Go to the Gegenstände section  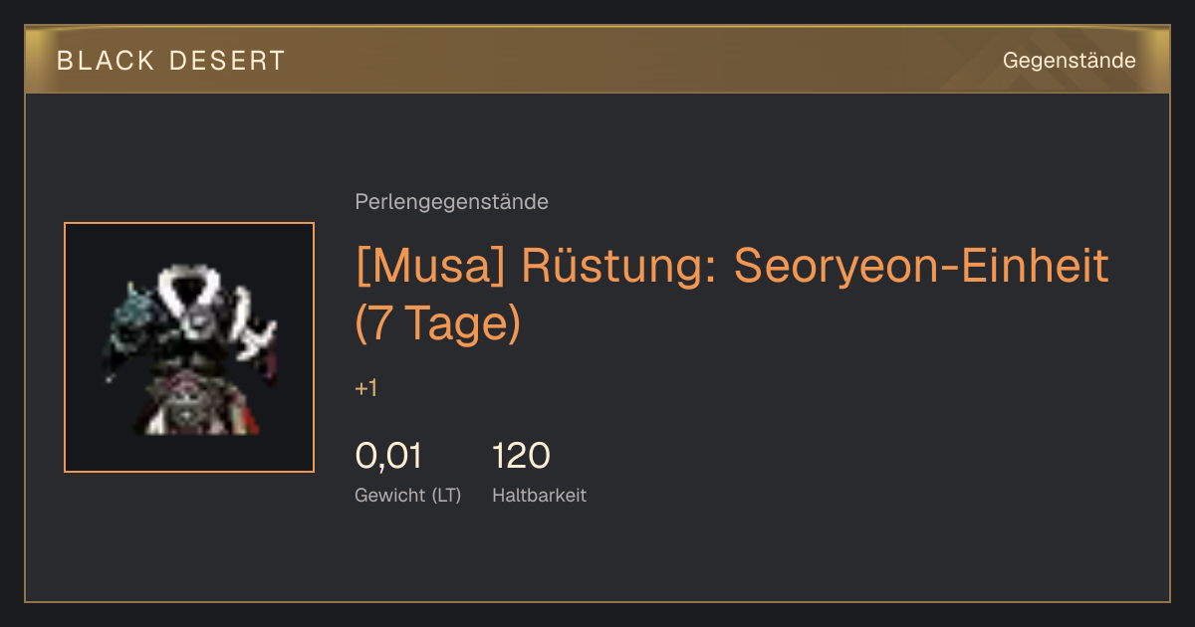click(1069, 61)
